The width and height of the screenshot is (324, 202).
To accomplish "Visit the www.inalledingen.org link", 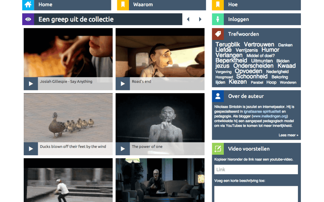I will click(270, 116).
